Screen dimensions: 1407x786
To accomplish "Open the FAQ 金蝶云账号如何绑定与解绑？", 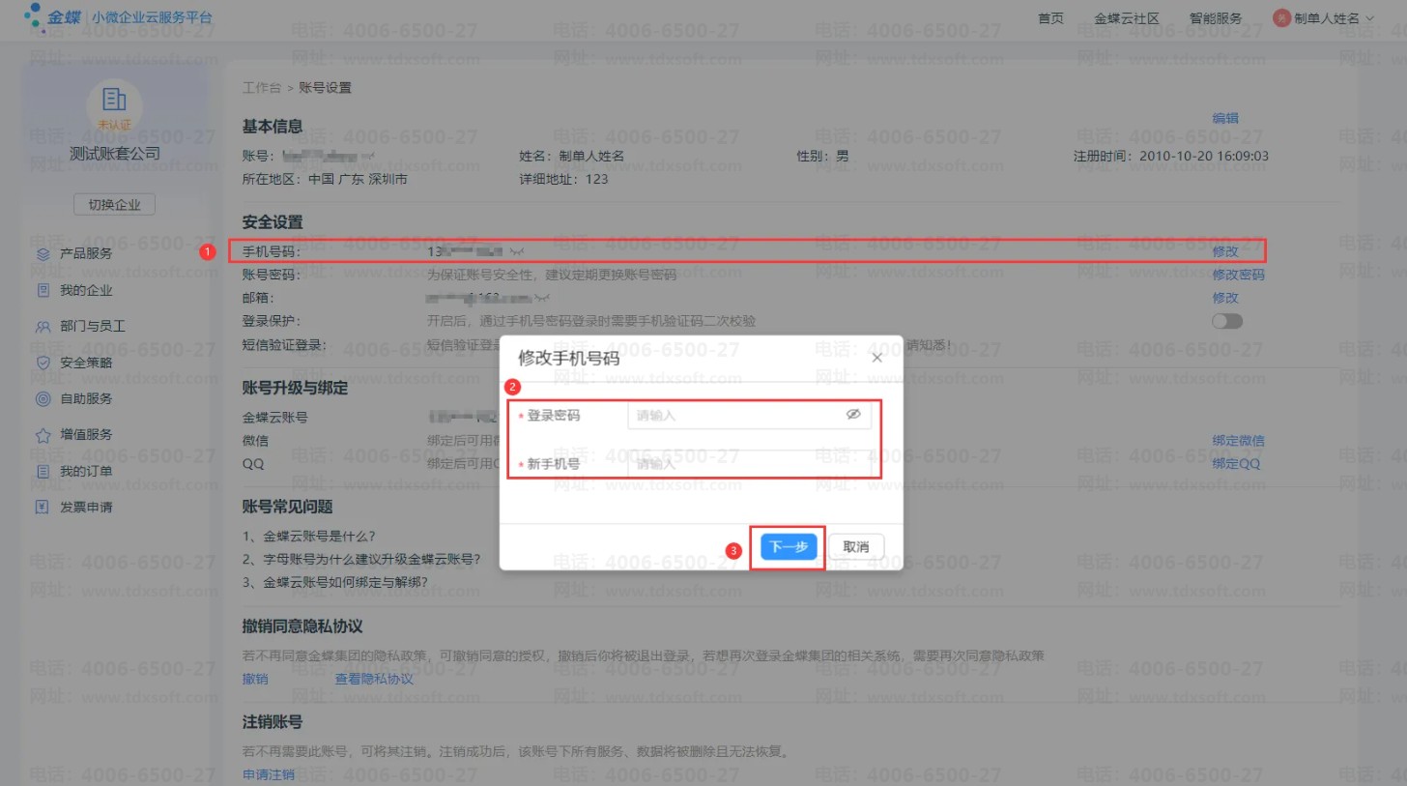I will coord(335,582).
